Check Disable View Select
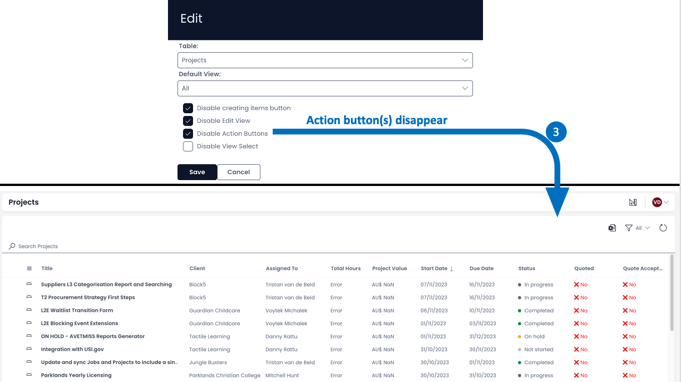 point(188,146)
